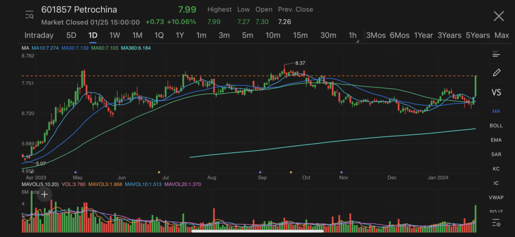
Task: Click the horizontal scrollbar under the volume chart
Action: 257,231
